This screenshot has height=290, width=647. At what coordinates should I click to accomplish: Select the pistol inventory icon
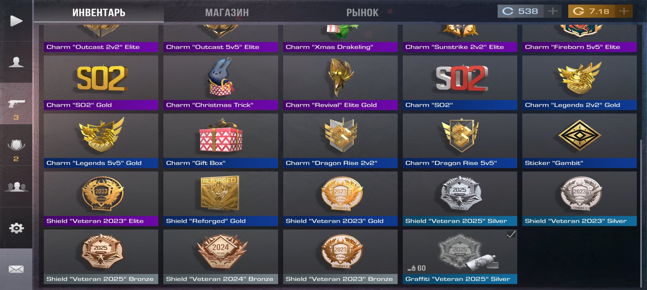tap(16, 103)
